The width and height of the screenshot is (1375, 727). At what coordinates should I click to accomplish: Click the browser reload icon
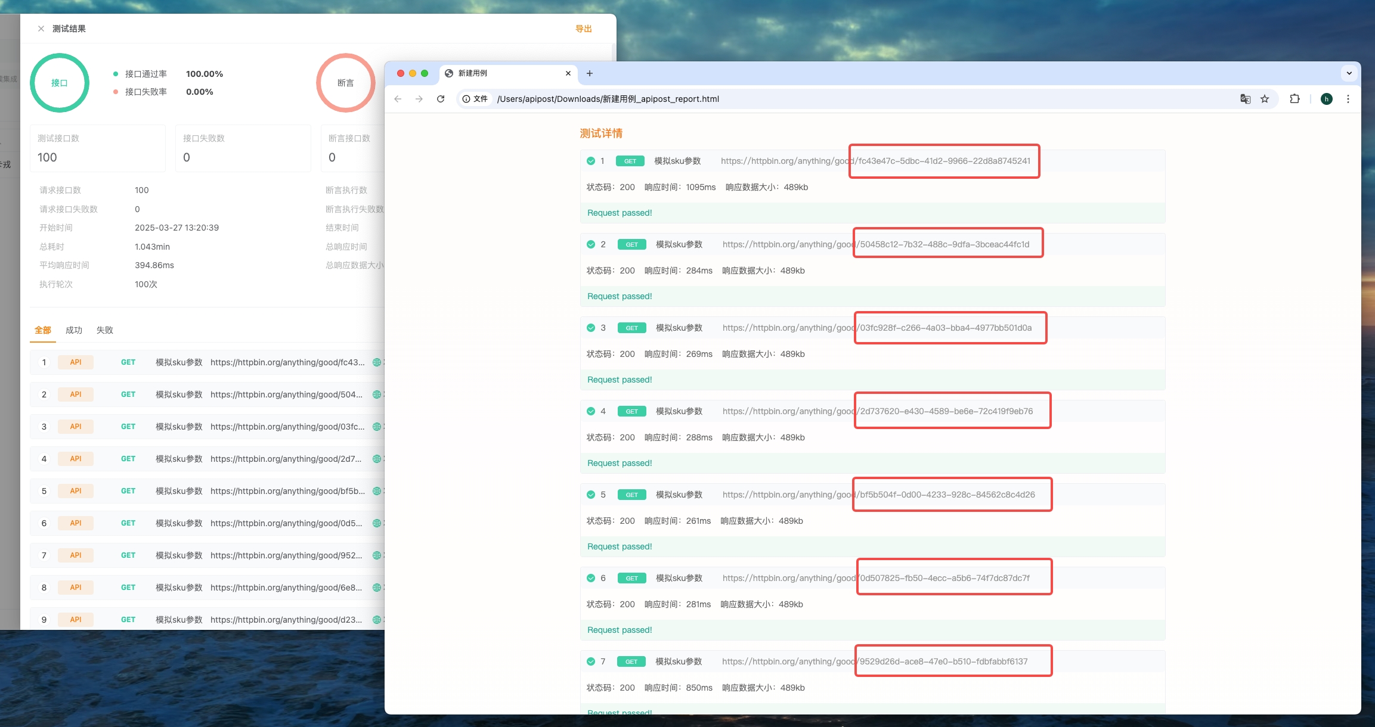coord(441,99)
